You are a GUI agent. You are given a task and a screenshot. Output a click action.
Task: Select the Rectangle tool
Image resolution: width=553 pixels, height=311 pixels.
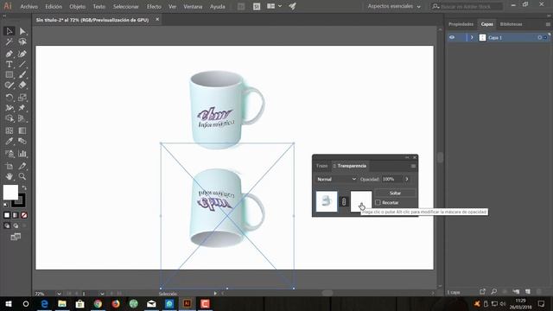point(10,74)
